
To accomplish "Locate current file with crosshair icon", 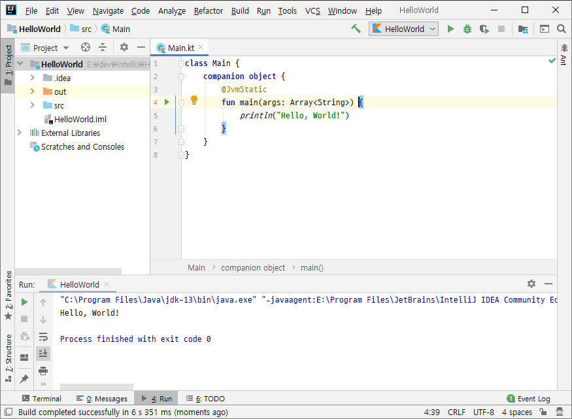I will point(86,48).
